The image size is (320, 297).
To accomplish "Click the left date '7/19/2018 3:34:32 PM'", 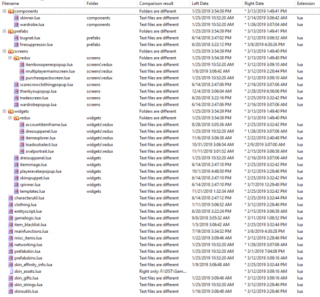I will point(212,232).
